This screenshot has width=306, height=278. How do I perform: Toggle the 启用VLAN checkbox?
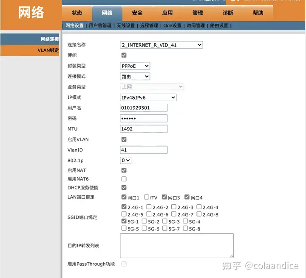coord(124,139)
